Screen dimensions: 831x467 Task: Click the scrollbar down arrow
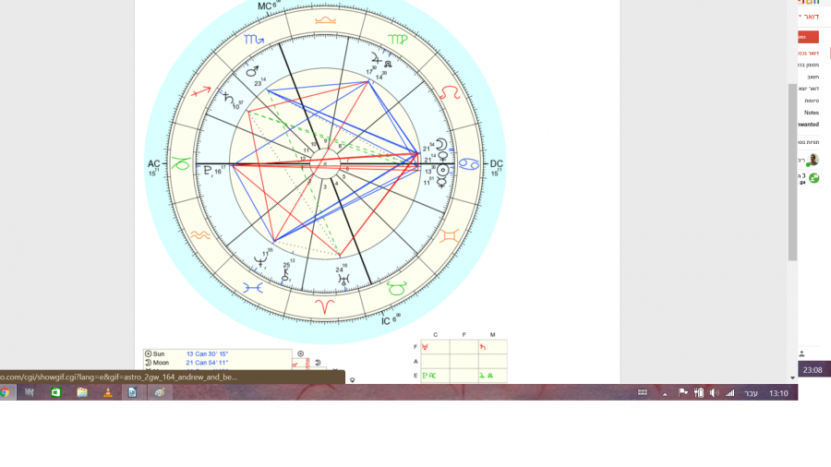(x=792, y=377)
